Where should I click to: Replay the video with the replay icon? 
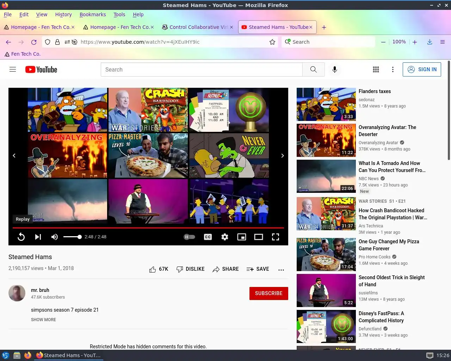(21, 237)
